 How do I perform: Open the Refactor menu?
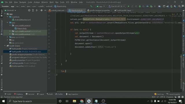tap(45, 2)
